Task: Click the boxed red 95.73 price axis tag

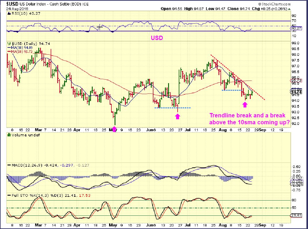Action: (296, 81)
